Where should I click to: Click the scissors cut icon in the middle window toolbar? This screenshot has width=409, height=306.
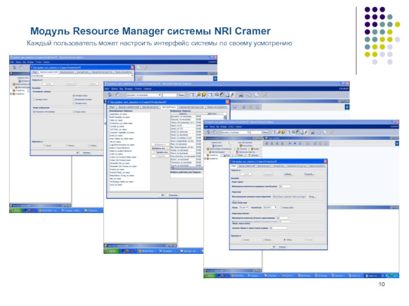coord(241,94)
